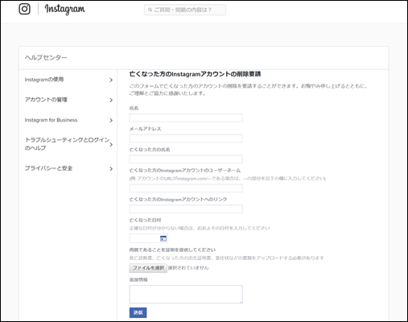This screenshot has width=408, height=322.
Task: Click the メールアドレス input field
Action: pos(186,138)
